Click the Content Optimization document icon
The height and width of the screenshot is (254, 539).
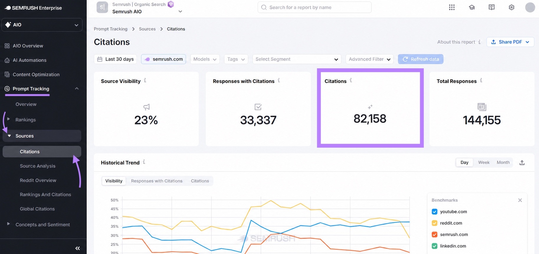tap(7, 74)
